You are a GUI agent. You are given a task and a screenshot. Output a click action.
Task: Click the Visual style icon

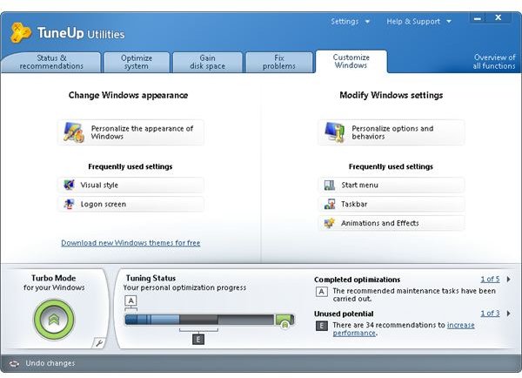pyautogui.click(x=69, y=185)
